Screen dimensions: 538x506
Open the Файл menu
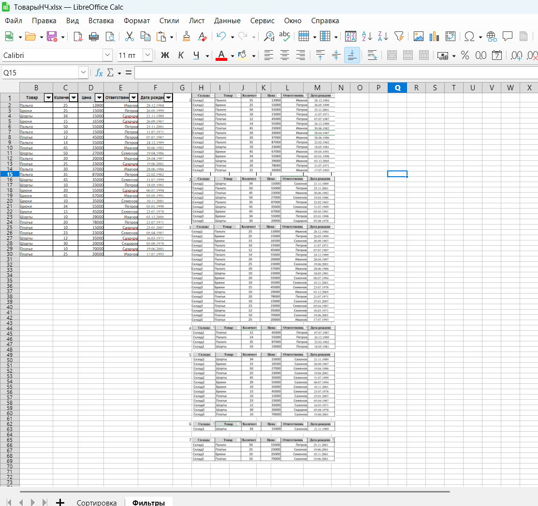pyautogui.click(x=14, y=21)
